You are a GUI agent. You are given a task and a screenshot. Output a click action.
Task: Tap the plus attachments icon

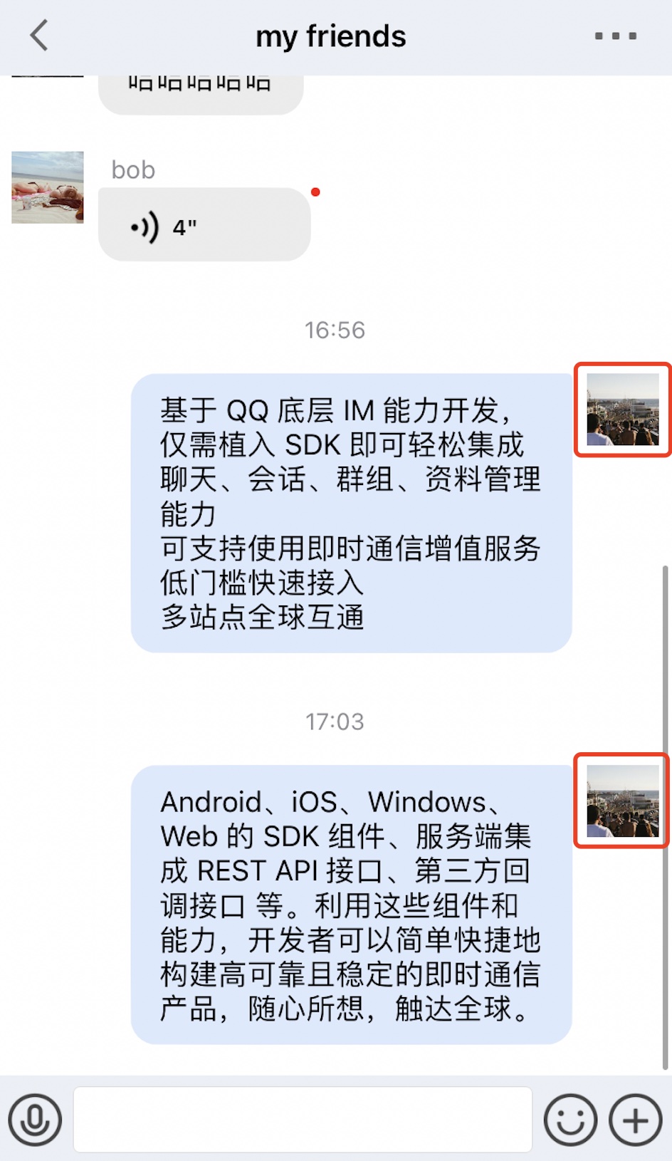[636, 1120]
